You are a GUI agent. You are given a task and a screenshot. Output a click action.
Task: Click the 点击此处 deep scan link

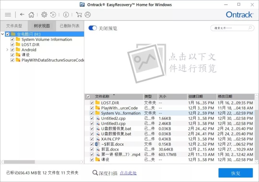click(128, 173)
